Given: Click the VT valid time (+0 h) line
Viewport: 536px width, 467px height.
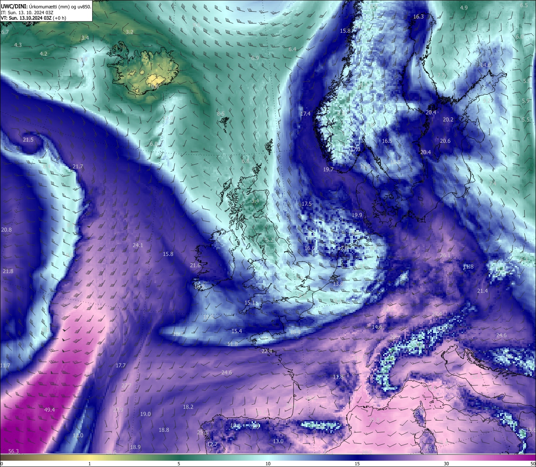Looking at the screenshot, I should 33,18.
